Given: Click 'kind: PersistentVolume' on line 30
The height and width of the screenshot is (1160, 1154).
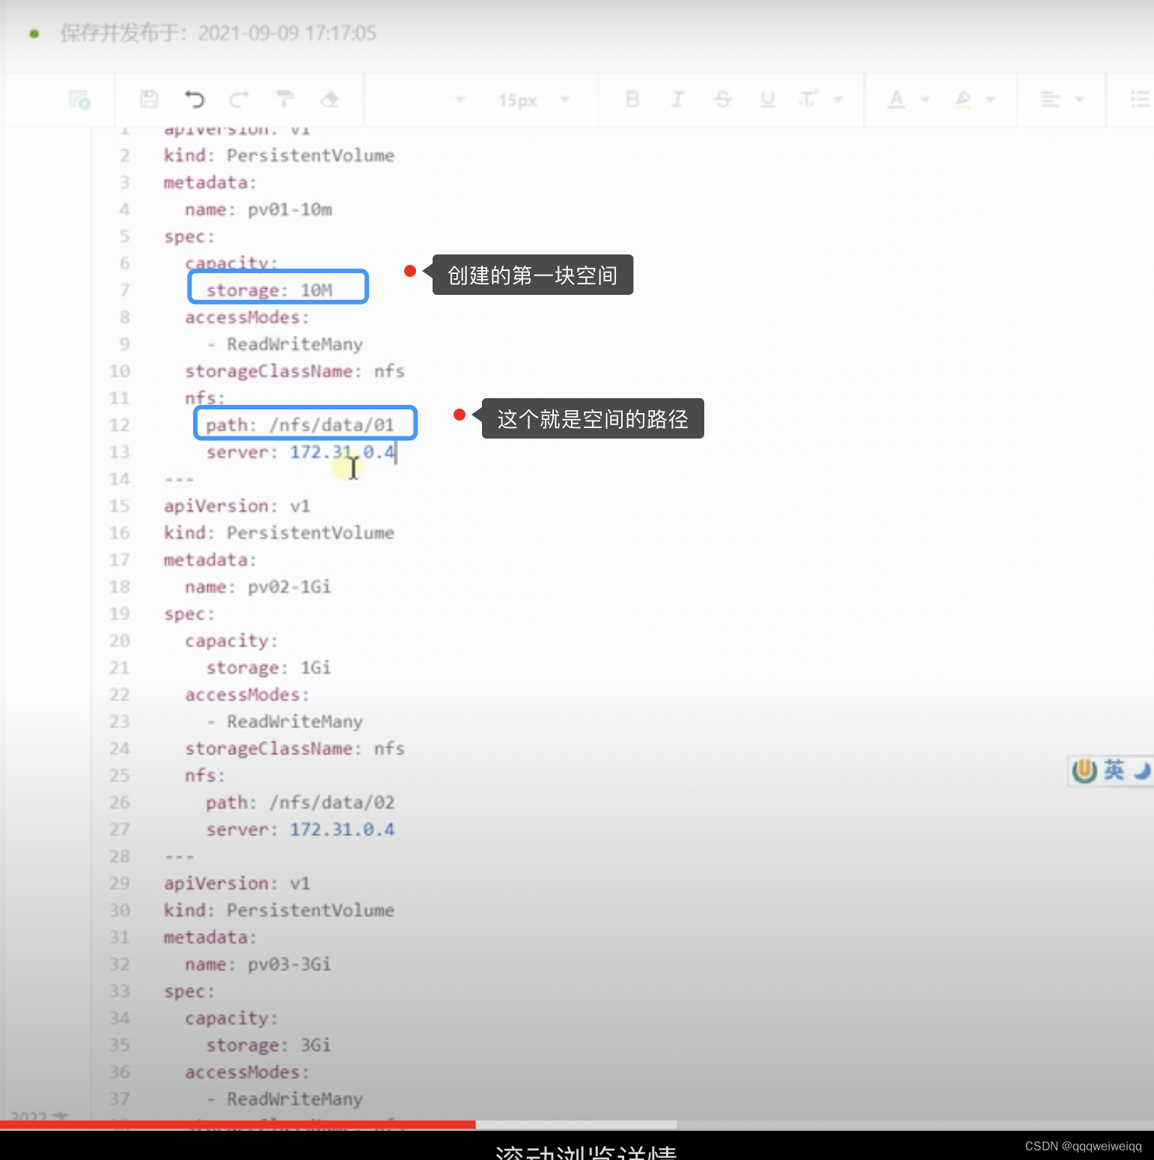Looking at the screenshot, I should click(279, 910).
